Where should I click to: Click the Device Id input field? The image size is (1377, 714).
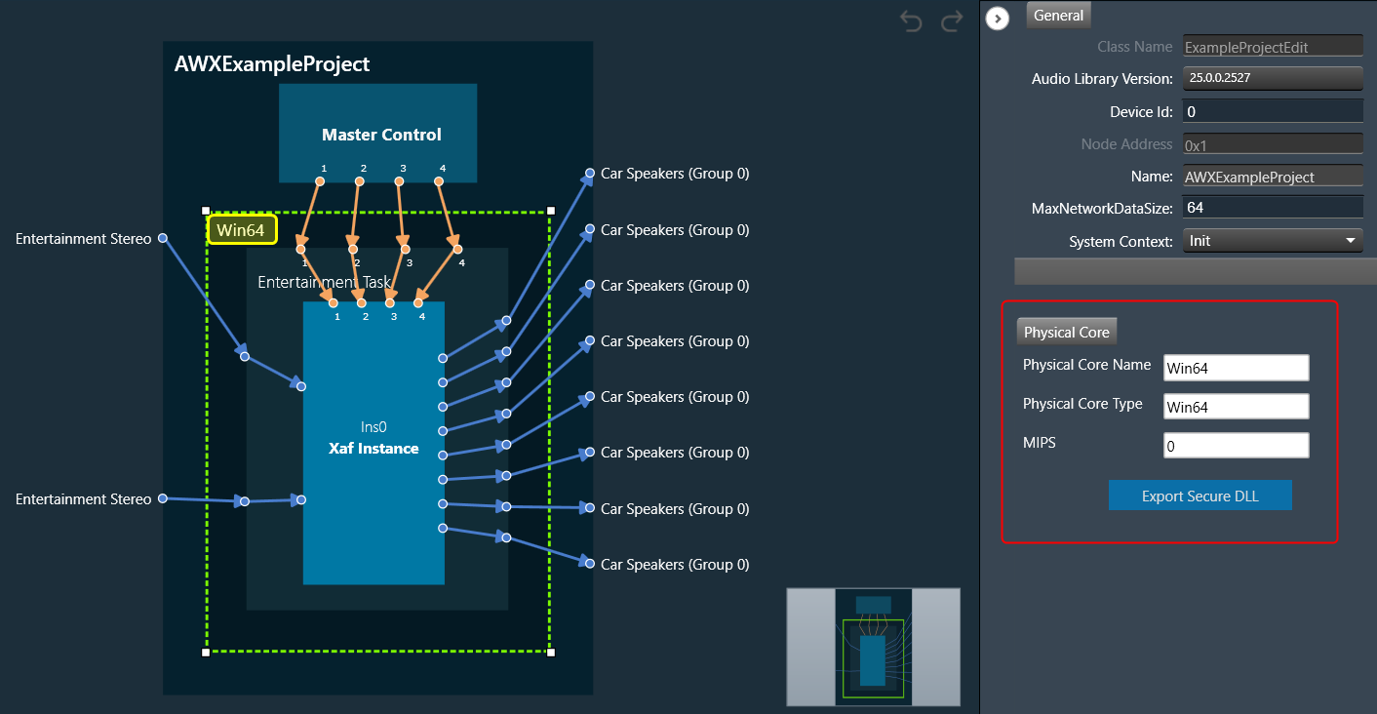(x=1272, y=111)
